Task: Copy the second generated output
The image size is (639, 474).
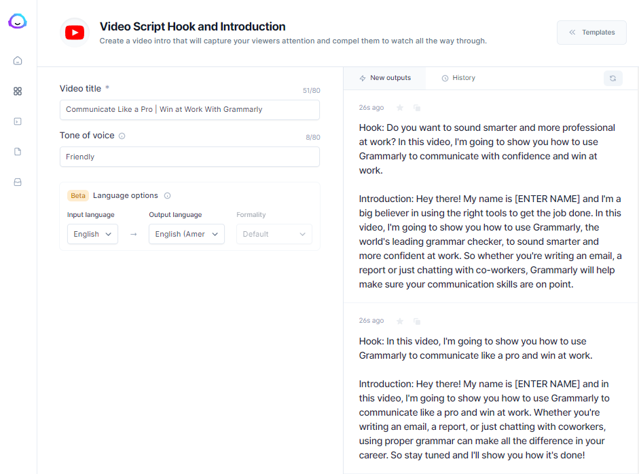Action: point(416,321)
